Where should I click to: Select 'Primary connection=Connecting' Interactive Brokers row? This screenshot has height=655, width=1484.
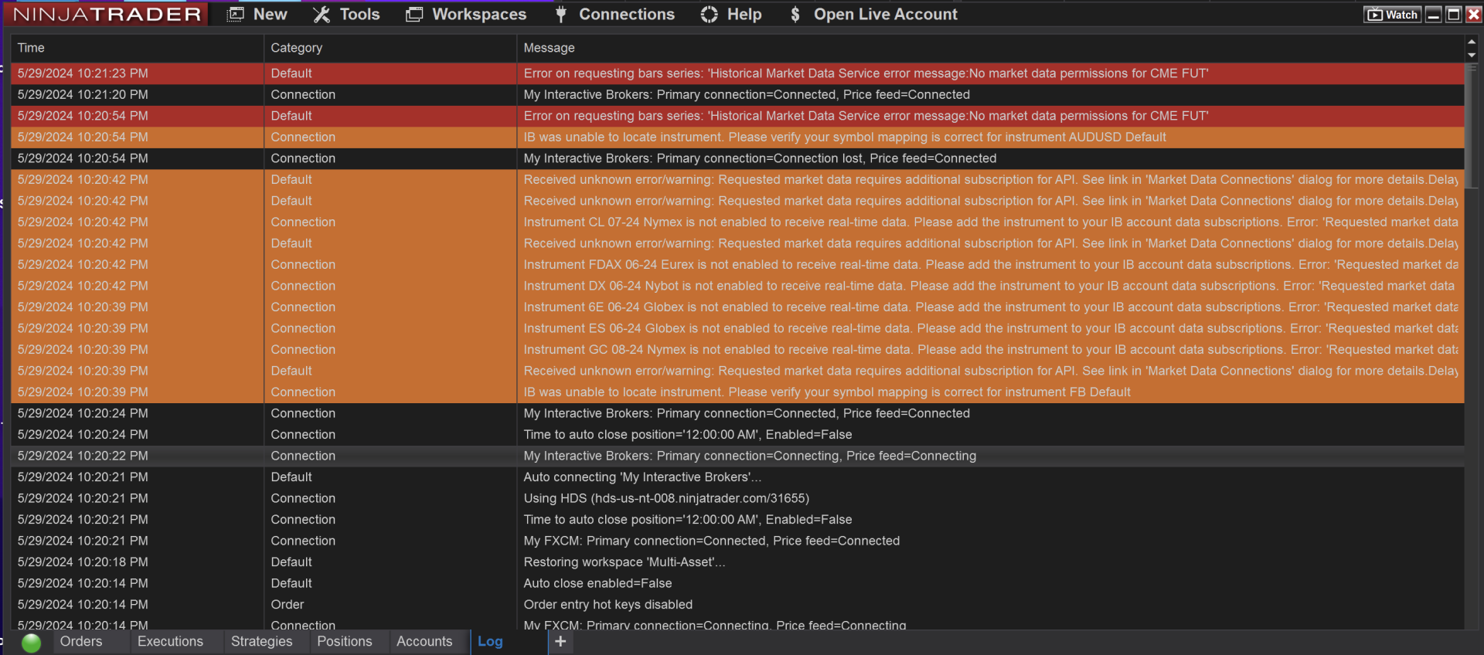click(737, 456)
